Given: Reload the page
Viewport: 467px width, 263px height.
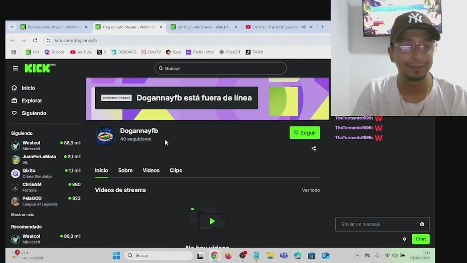Looking at the screenshot, I should [35, 40].
